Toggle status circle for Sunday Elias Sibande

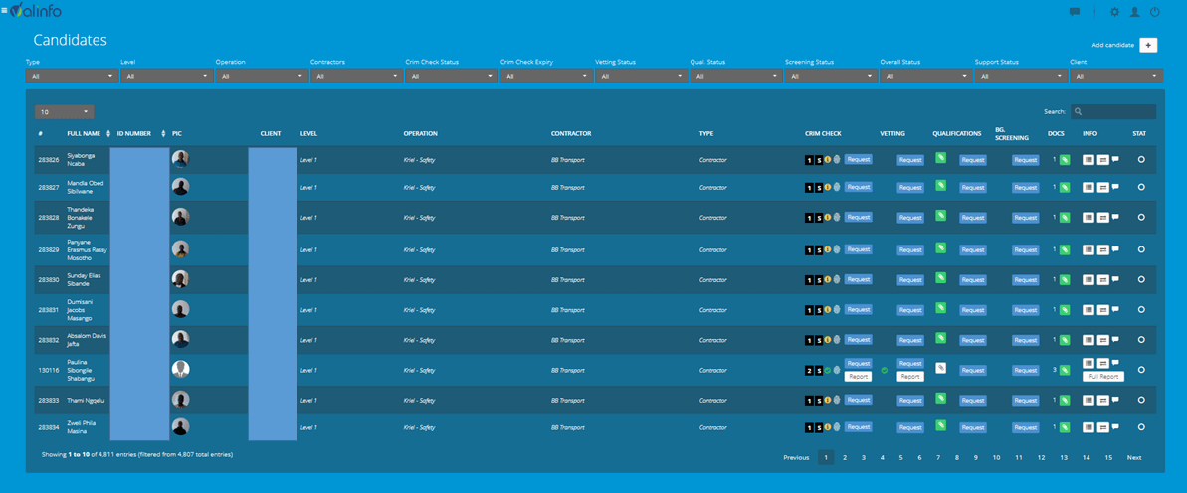[x=1141, y=279]
